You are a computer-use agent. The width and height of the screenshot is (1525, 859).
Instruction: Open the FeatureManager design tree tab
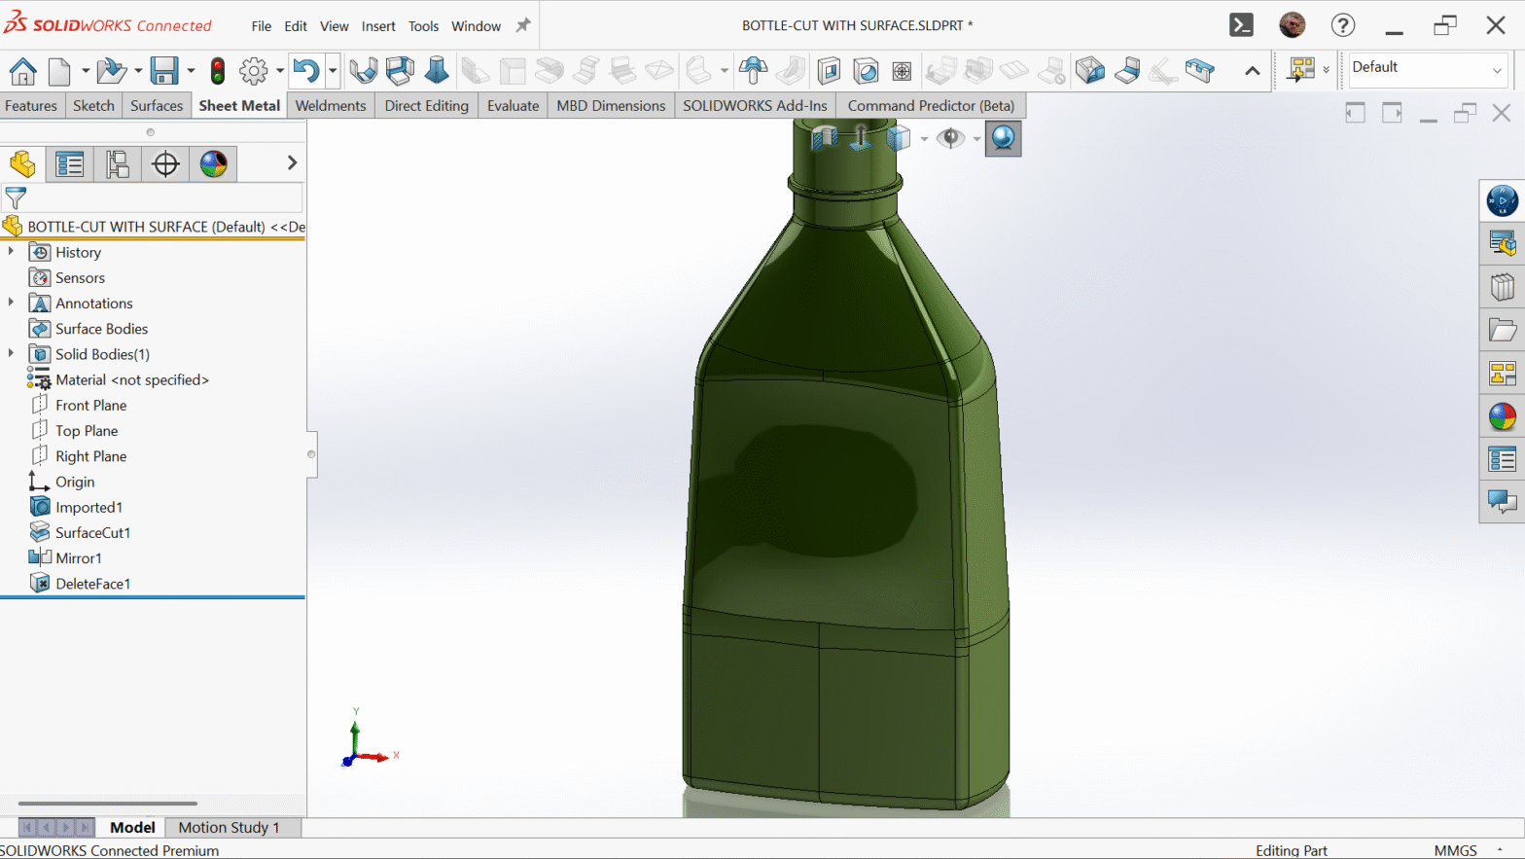click(22, 163)
